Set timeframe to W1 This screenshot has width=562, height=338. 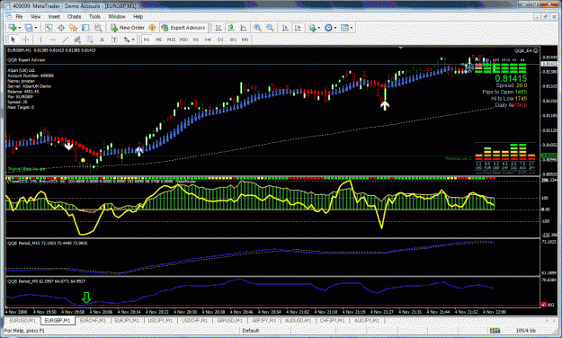click(x=233, y=40)
